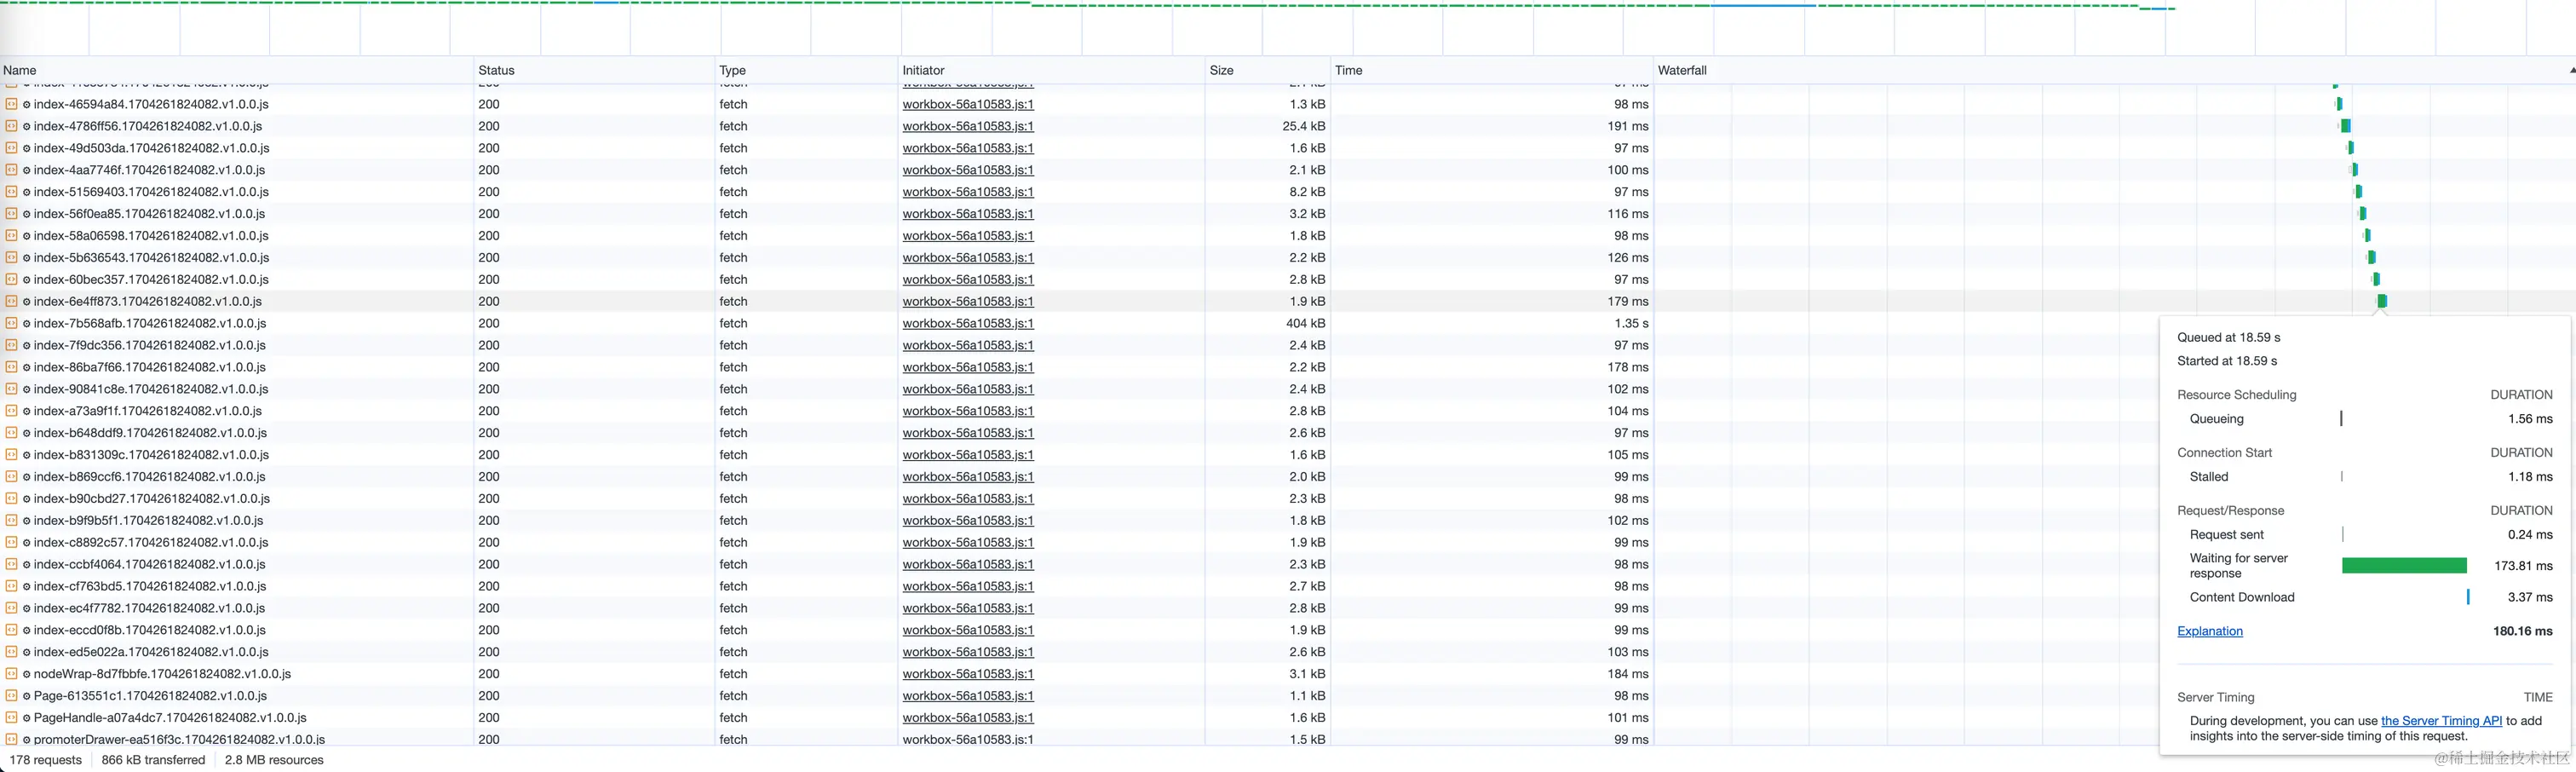The height and width of the screenshot is (772, 2576).
Task: Click the '180.16 ms' total duration value
Action: (x=2522, y=631)
